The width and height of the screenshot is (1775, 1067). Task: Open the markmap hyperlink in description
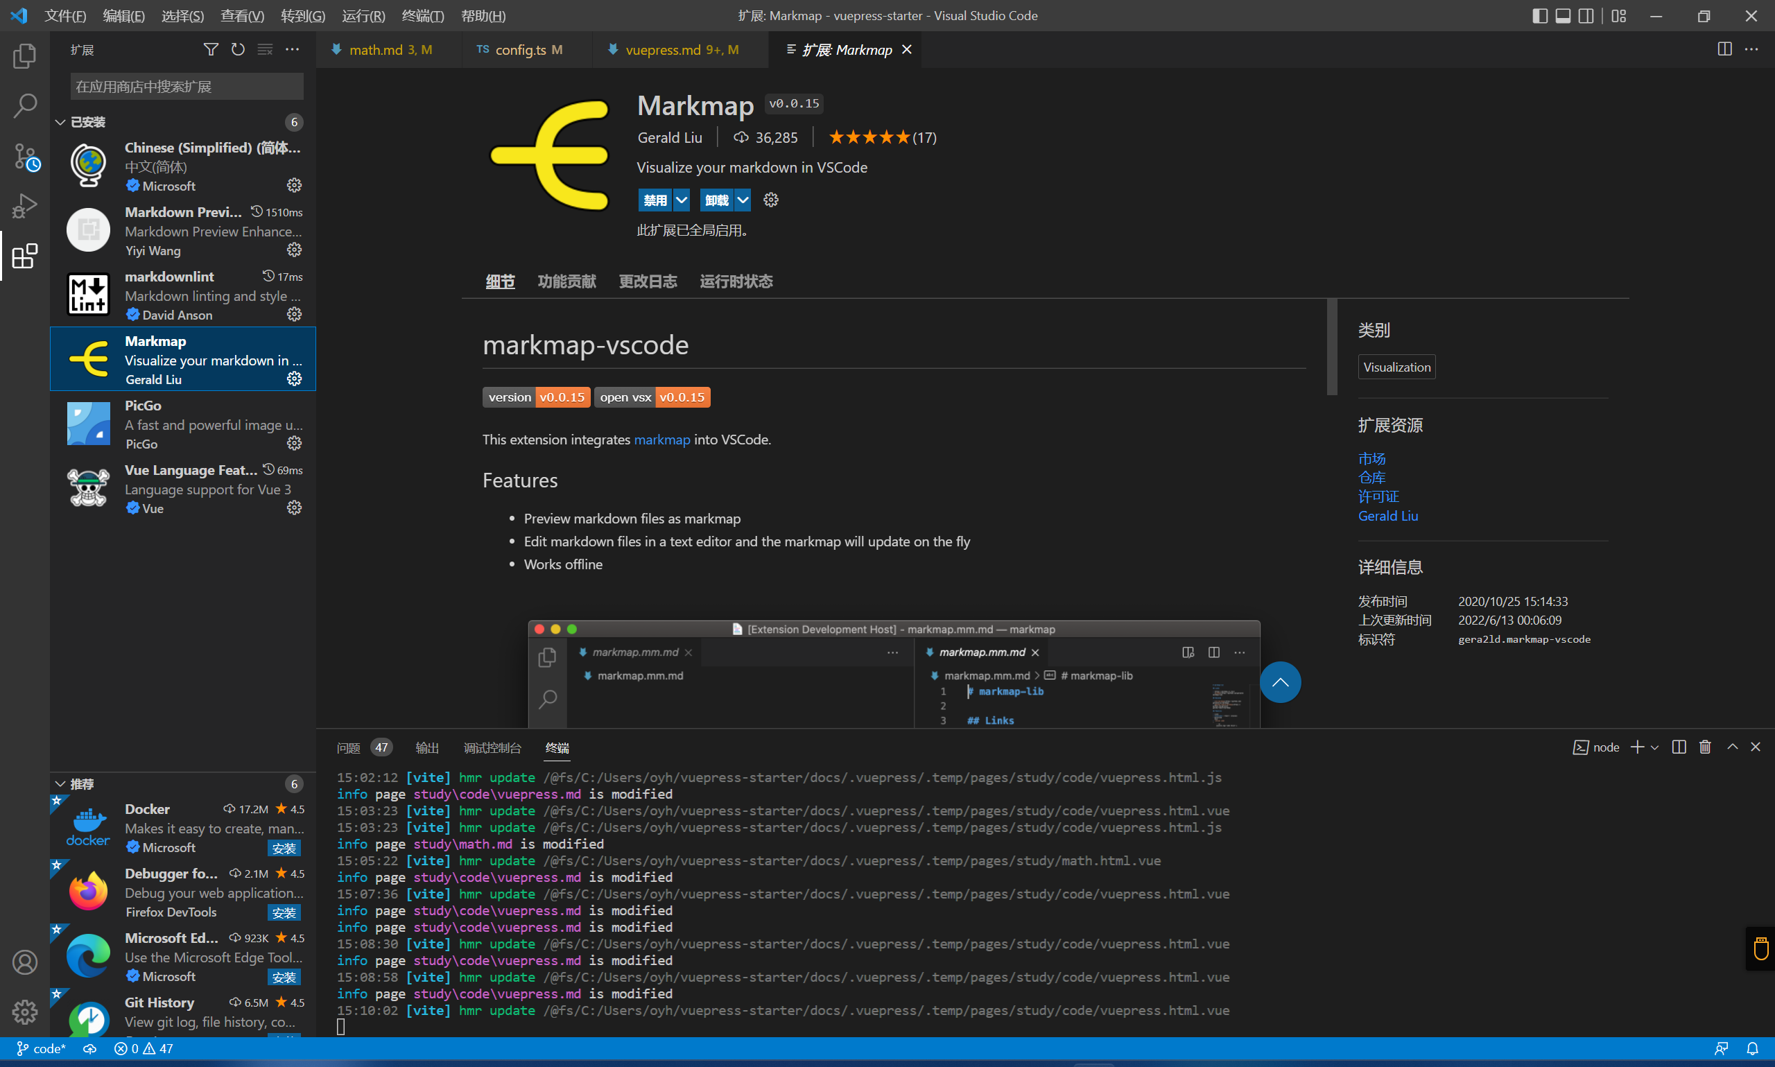coord(661,440)
